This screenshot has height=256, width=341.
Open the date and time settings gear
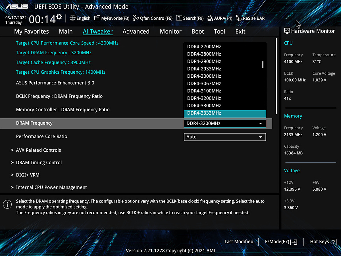(59, 17)
